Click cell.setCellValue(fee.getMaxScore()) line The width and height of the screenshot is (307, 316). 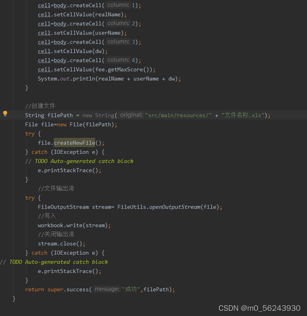click(96, 69)
